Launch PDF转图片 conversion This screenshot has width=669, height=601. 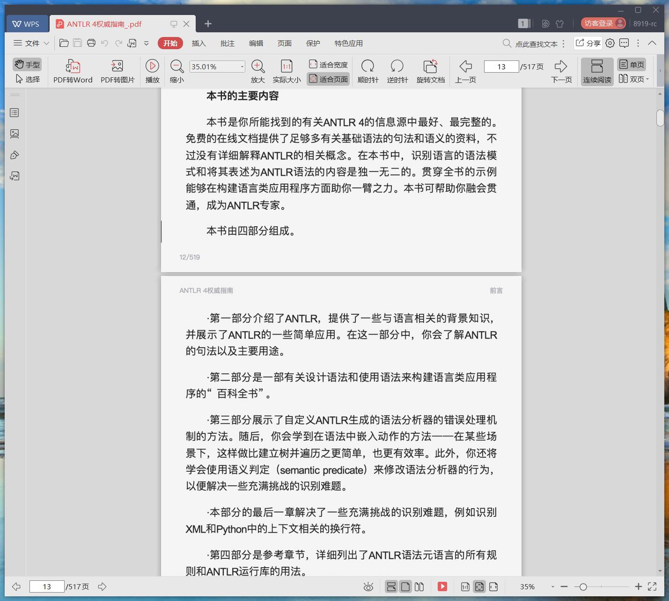pos(117,70)
